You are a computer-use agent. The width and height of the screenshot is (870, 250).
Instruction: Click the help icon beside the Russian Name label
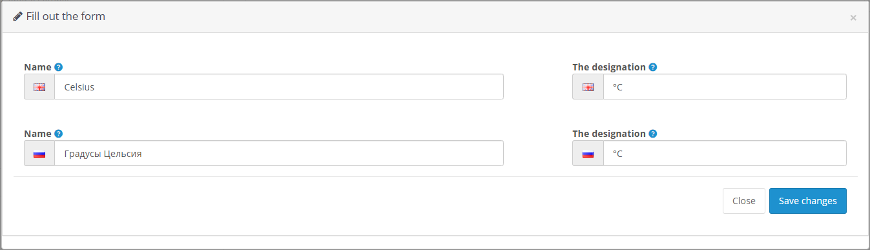coord(58,134)
